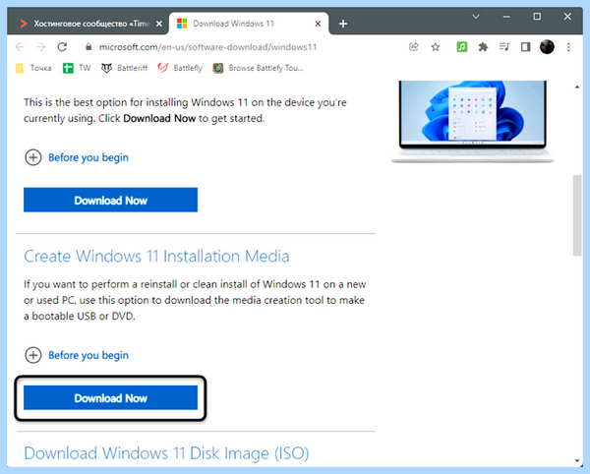Open the Chrome three-dot menu
This screenshot has height=474, width=590.
tap(568, 47)
